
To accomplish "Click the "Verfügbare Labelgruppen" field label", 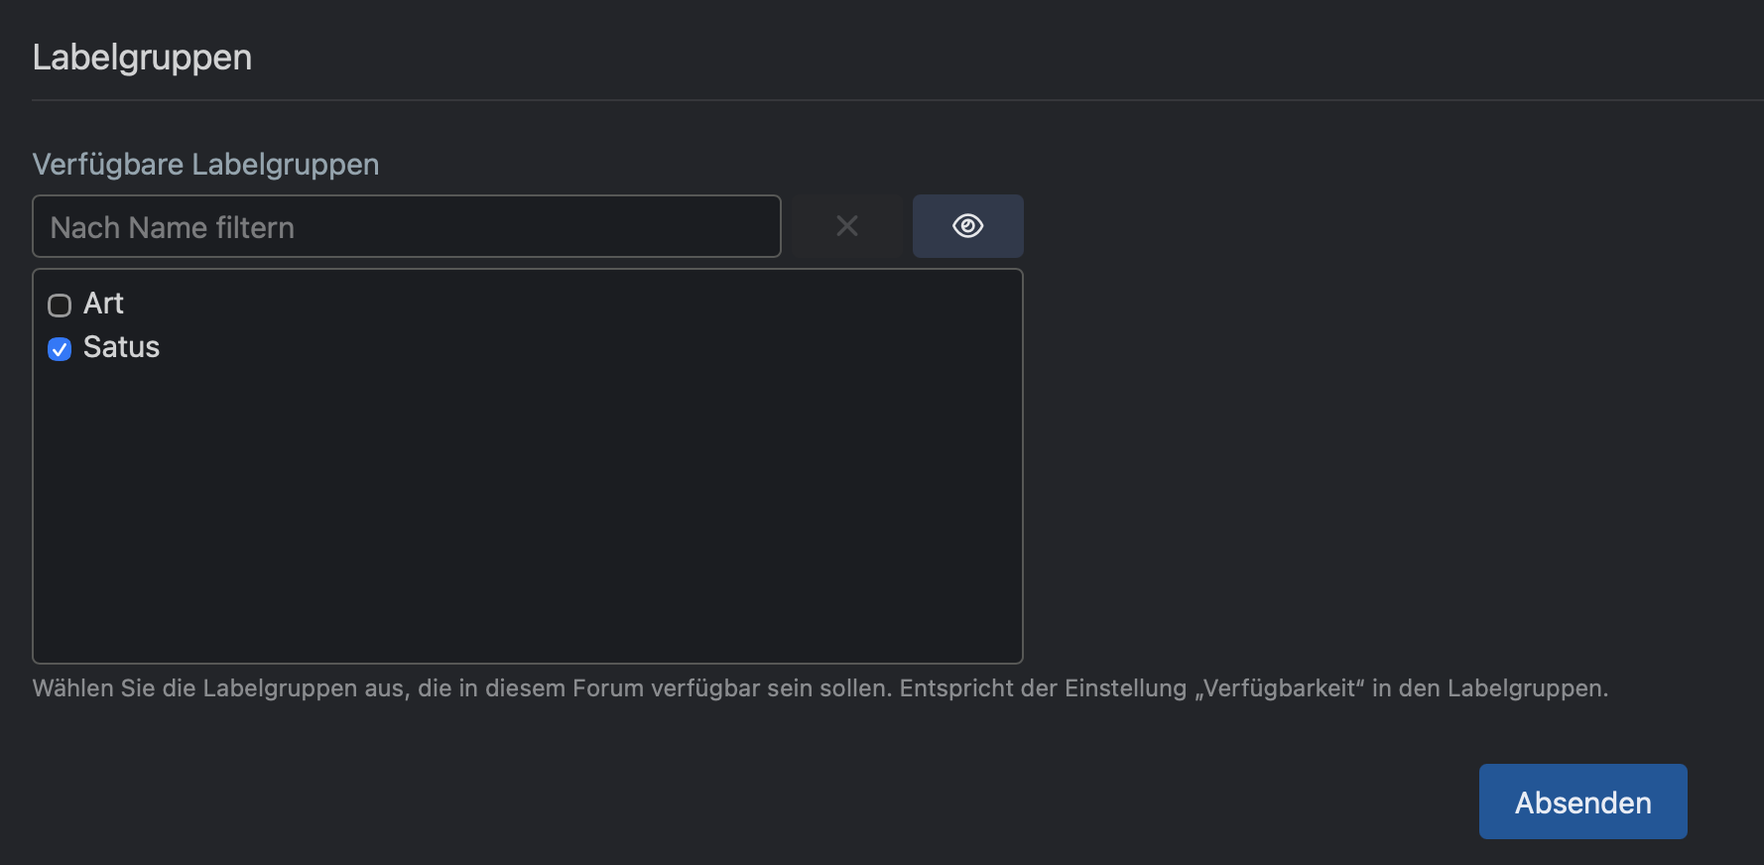I will pyautogui.click(x=205, y=164).
